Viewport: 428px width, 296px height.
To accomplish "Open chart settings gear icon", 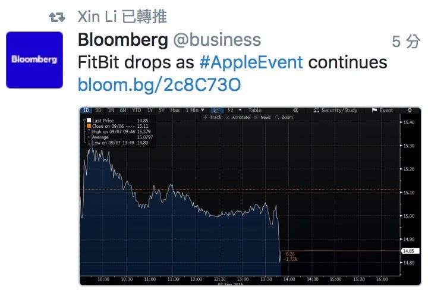I will (x=410, y=110).
